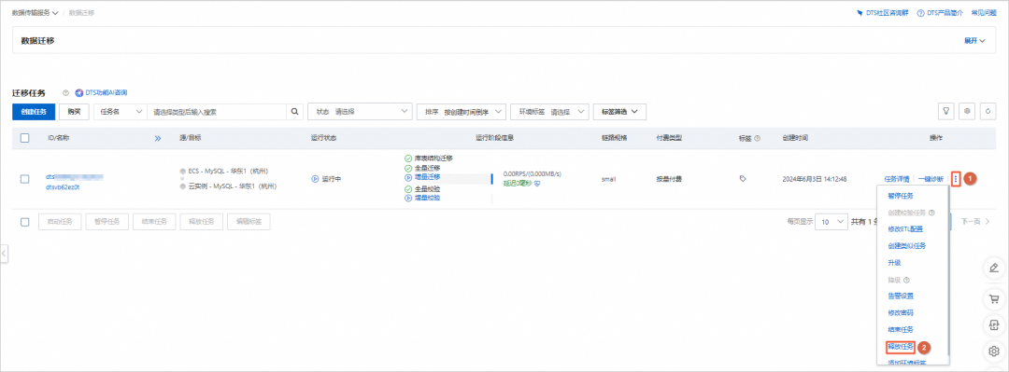This screenshot has height=372, width=1009.
Task: Click the 增量迁移 stage link
Action: [428, 177]
